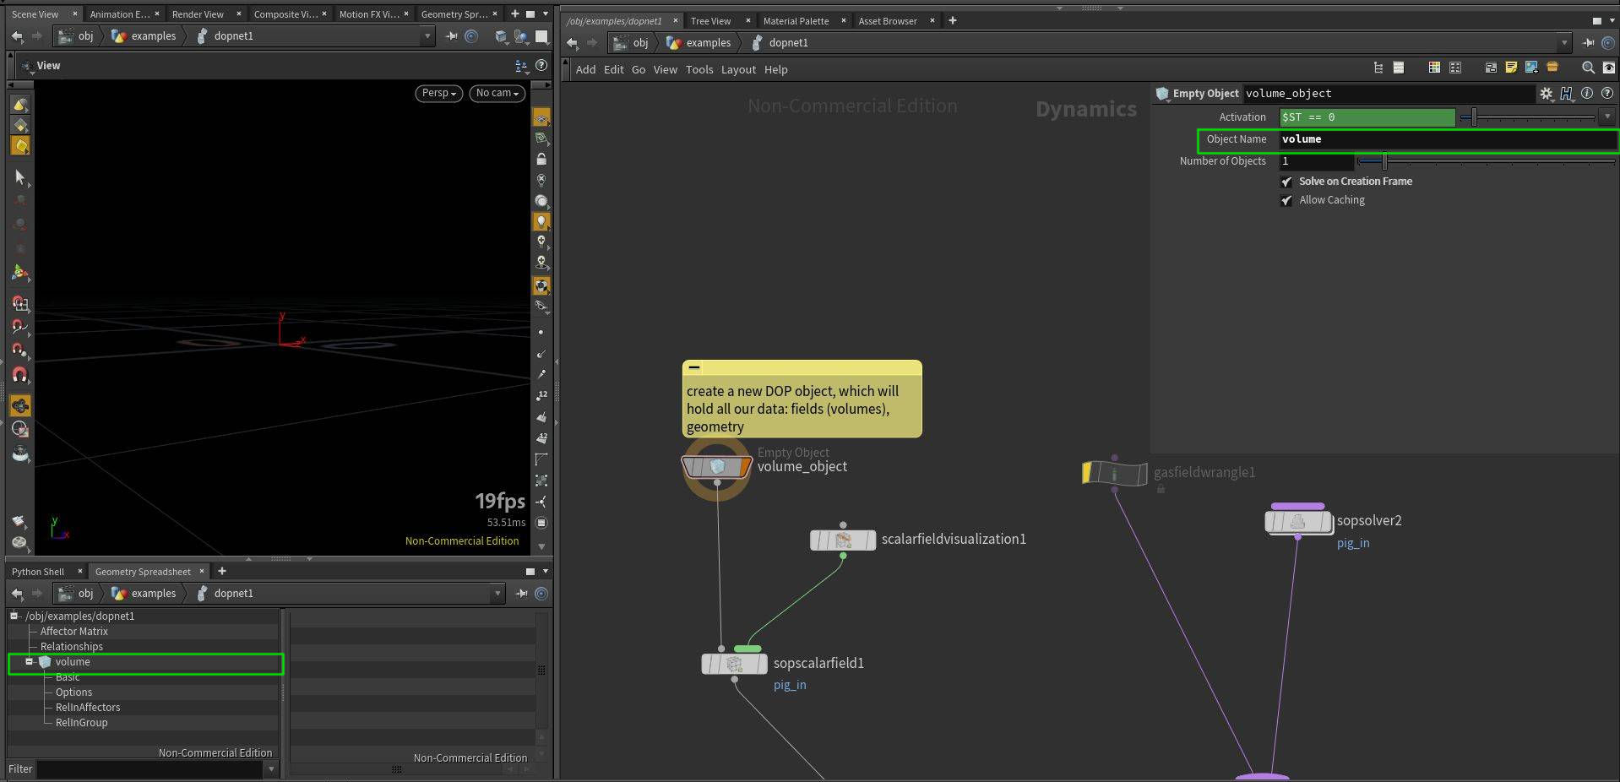Collapse the yellow sticky note with minus button

click(x=694, y=367)
